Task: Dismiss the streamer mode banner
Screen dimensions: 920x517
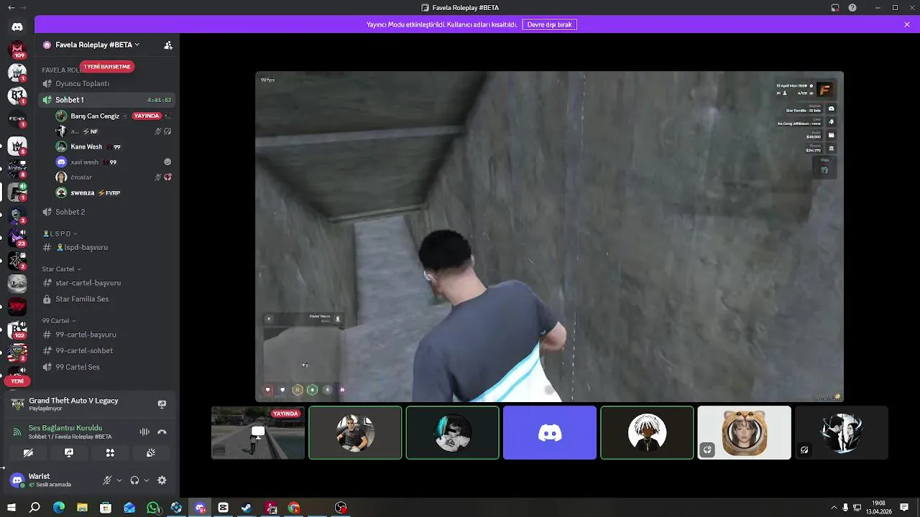Action: click(x=907, y=24)
